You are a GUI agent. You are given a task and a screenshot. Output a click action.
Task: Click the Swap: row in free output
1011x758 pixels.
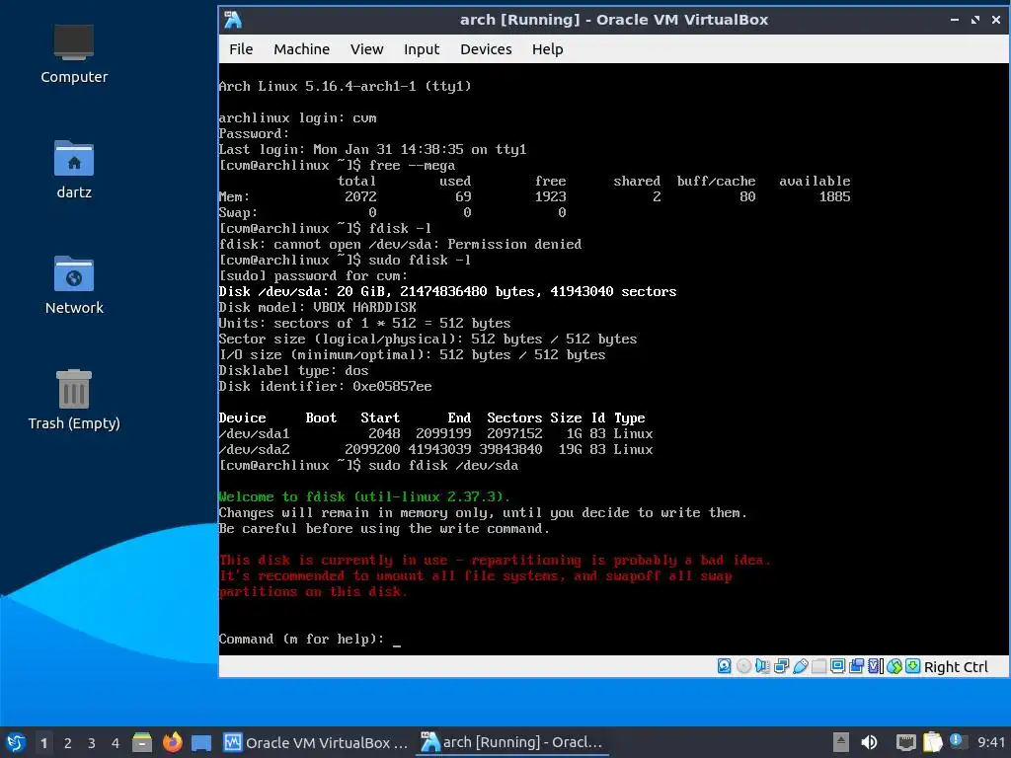point(392,213)
